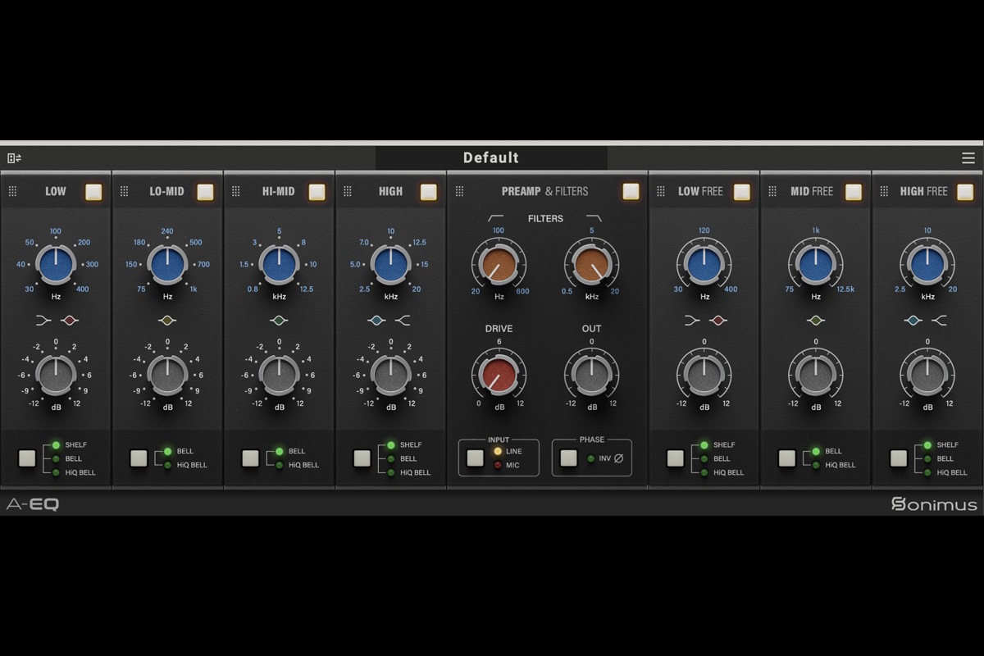Click the "SHELF" label in HIGH band
Screen dimensions: 984x656
[411, 445]
